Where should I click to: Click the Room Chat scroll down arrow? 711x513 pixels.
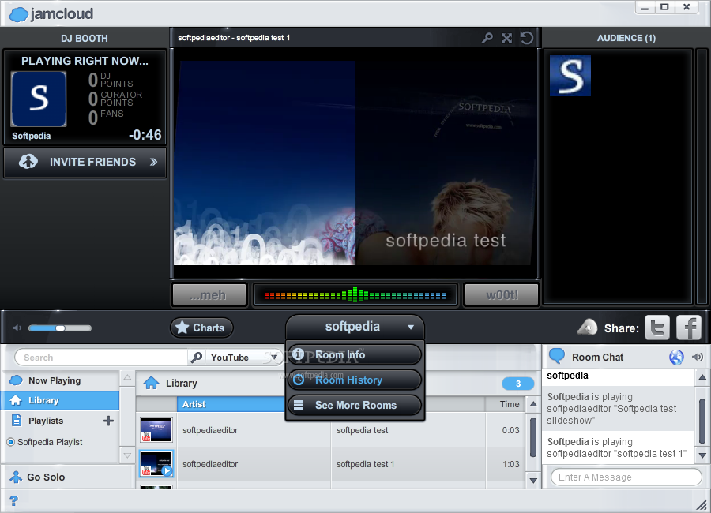pyautogui.click(x=702, y=455)
